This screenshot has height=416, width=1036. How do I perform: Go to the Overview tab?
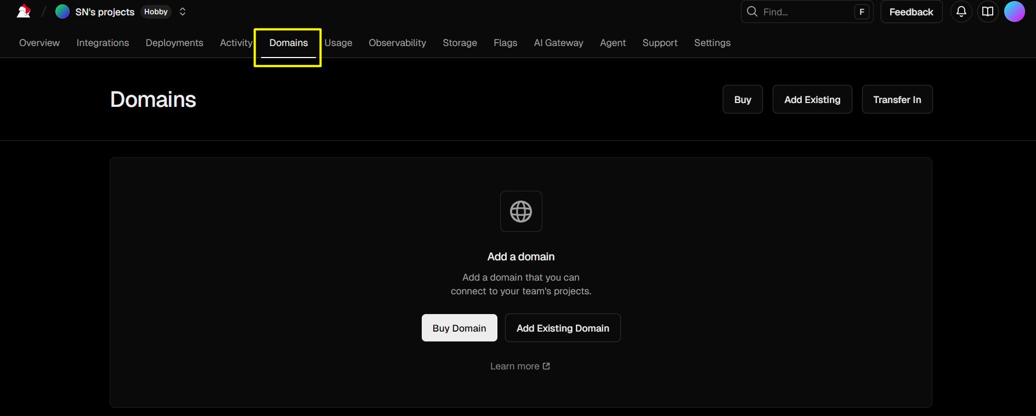coord(39,43)
